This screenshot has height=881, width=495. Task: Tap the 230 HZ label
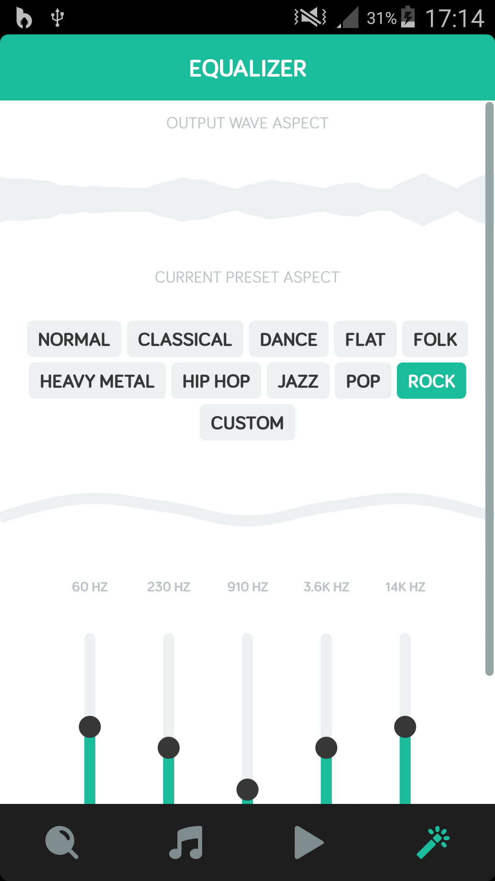tap(169, 587)
